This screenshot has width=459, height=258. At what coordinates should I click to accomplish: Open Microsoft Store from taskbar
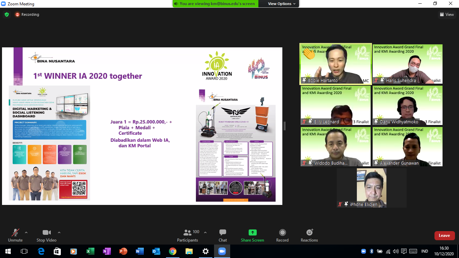57,251
